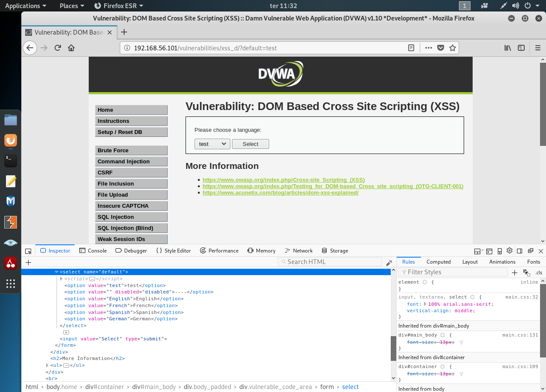Dock DevTools to the side

[x=520, y=251]
